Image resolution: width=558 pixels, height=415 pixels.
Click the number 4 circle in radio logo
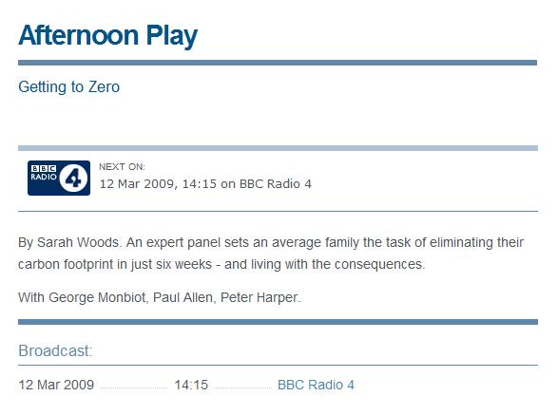point(73,179)
